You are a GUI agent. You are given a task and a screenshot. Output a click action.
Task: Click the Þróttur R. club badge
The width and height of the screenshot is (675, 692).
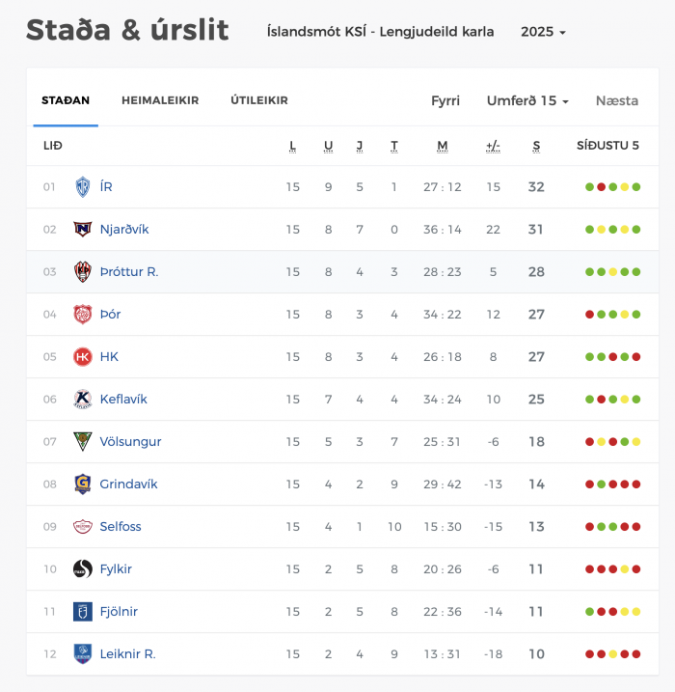pos(82,271)
